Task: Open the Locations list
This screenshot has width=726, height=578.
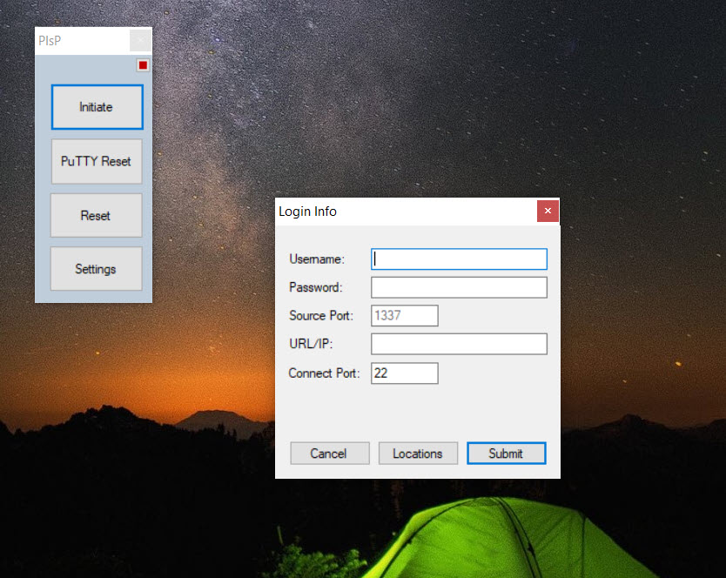Action: click(x=418, y=454)
